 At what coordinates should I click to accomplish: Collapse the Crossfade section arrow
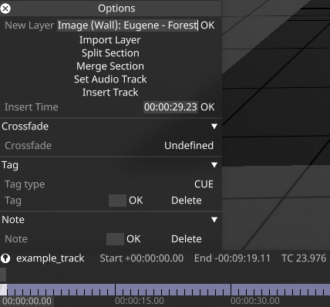click(x=214, y=127)
